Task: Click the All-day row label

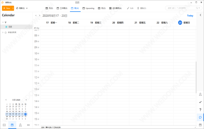Action: click(x=37, y=28)
